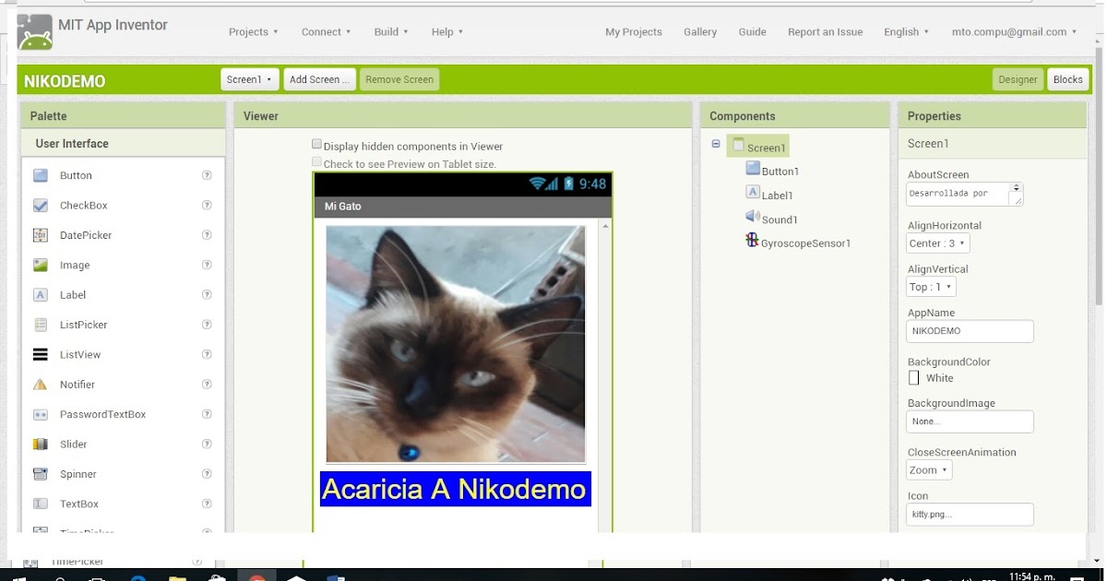
Task: Select the ListPicker palette component
Action: point(81,324)
